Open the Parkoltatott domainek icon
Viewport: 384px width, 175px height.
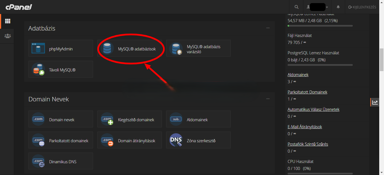coord(38,140)
